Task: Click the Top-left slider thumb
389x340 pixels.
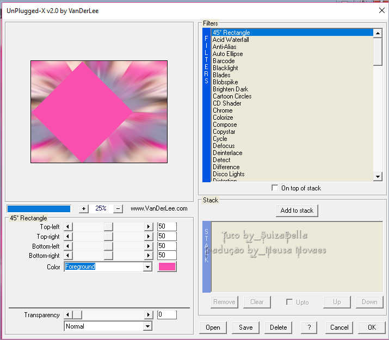Action: point(108,226)
